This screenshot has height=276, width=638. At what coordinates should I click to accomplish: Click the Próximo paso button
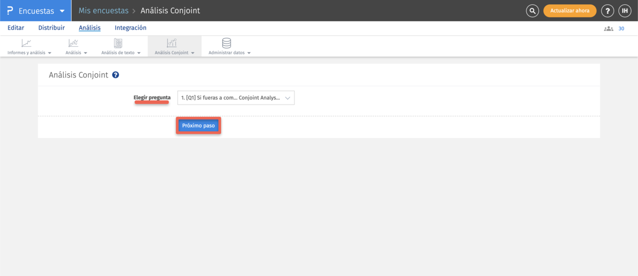click(198, 126)
